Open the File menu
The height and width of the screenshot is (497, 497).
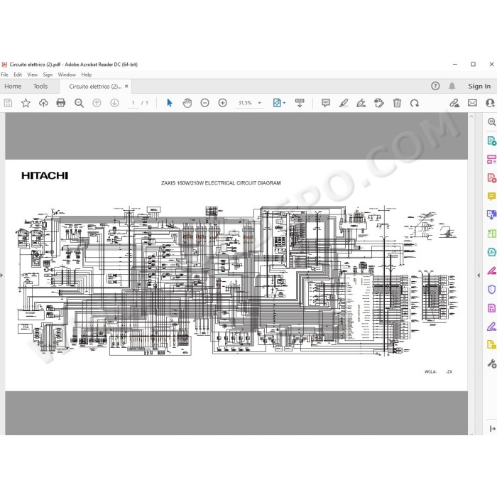[4, 75]
